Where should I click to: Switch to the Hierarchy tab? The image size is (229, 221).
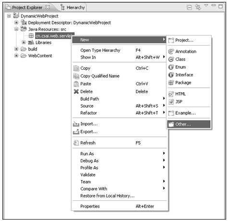coord(73,8)
